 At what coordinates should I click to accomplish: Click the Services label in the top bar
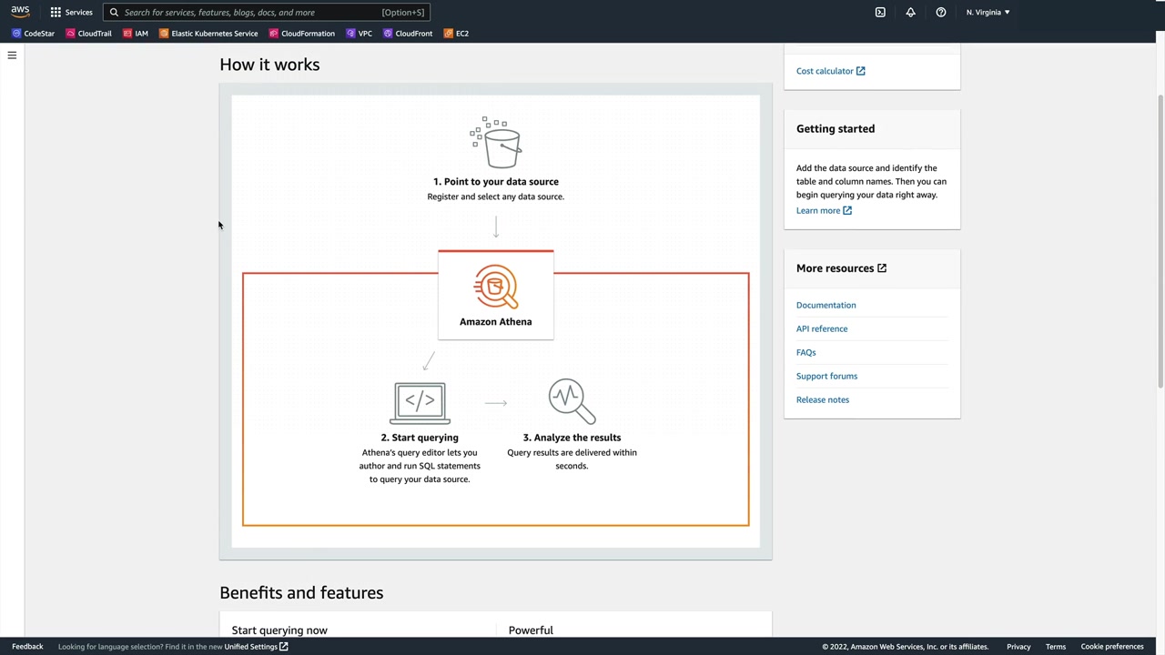tap(78, 13)
